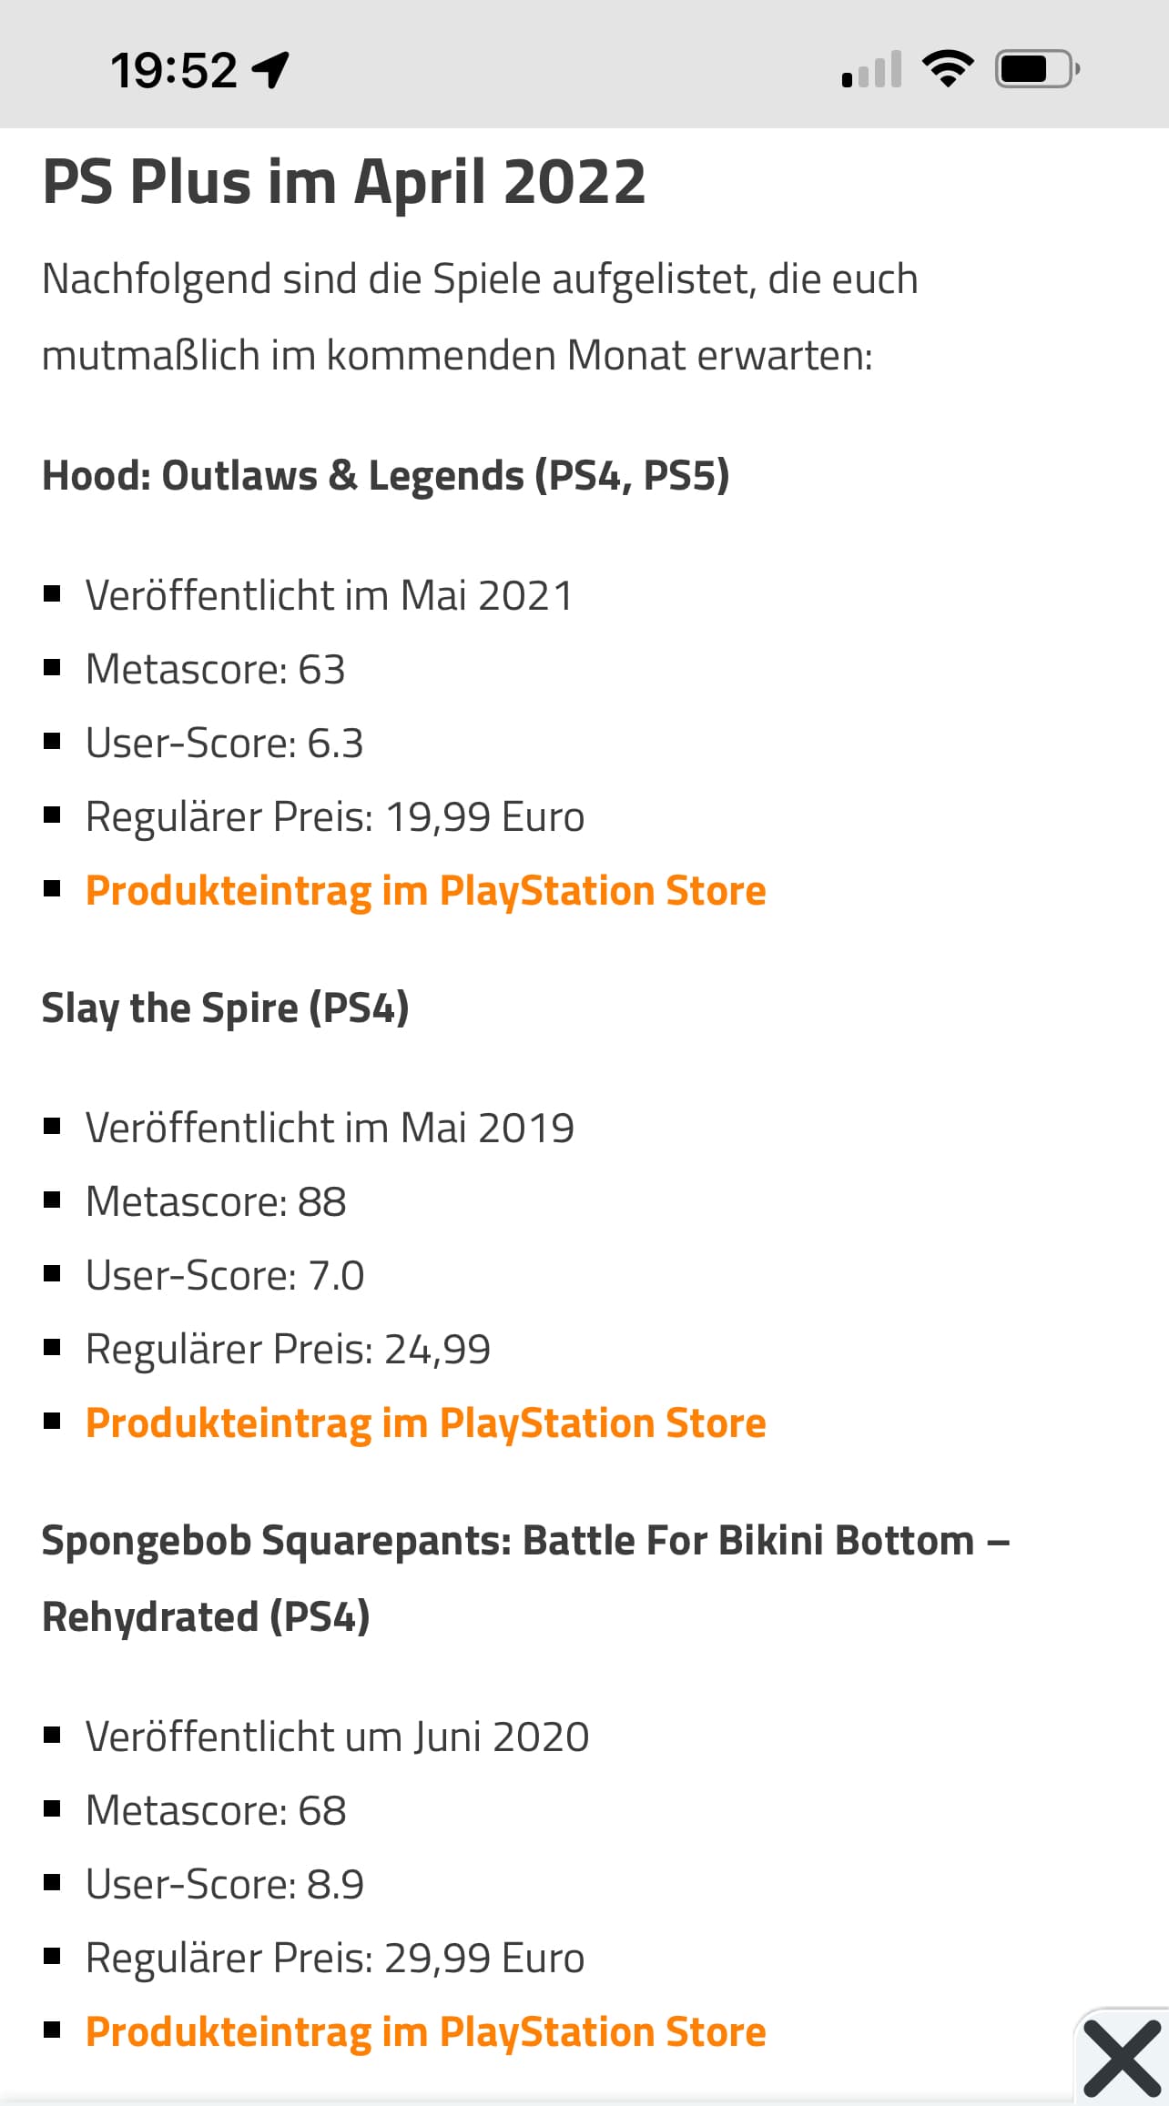Tap Hood: Outlaws & Legends (PS4, PS5) title

click(x=386, y=476)
